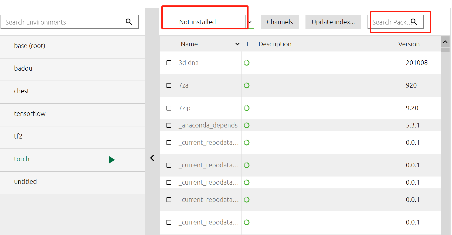Focus the Search Environments field
452x235 pixels.
[x=70, y=22]
